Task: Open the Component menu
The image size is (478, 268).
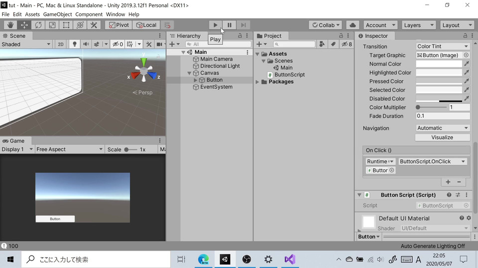Action: point(89,14)
